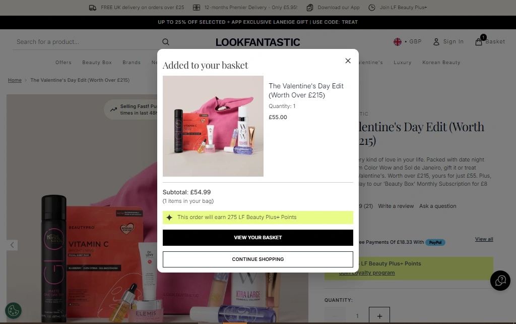Go to the Home breadcrumb
516x324 pixels.
click(x=15, y=80)
